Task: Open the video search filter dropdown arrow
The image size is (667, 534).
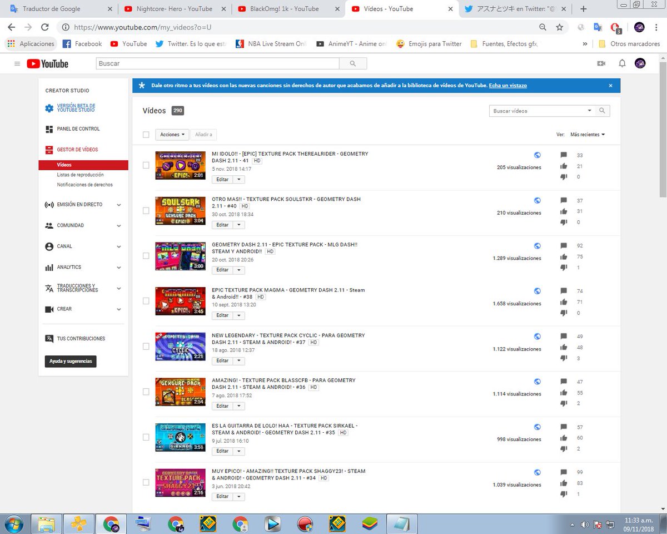Action: coord(590,111)
